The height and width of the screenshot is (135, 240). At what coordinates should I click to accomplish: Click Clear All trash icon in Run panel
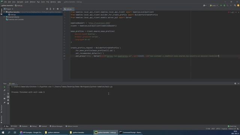pos(8,103)
